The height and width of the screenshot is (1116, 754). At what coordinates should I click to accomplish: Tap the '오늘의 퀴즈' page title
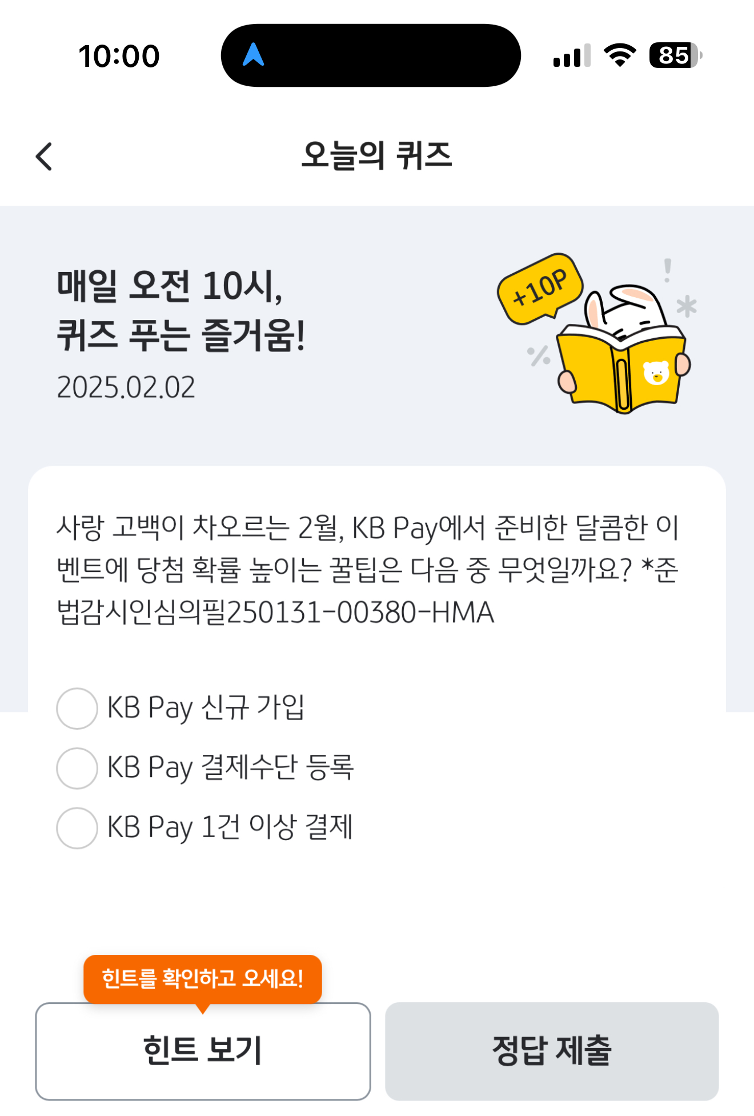pyautogui.click(x=377, y=155)
